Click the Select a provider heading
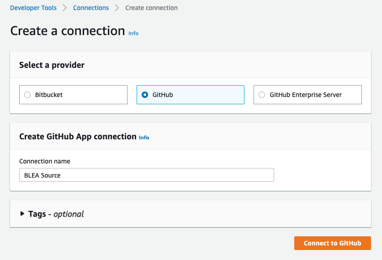Viewport: 382px width, 260px height. [52, 65]
